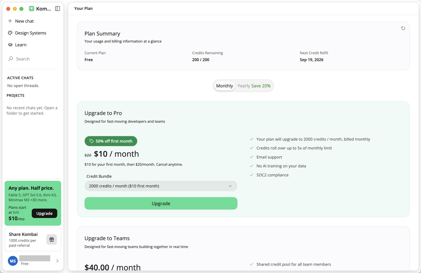The image size is (421, 273).
Task: Click the Learn graduation cap icon
Action: (10, 45)
